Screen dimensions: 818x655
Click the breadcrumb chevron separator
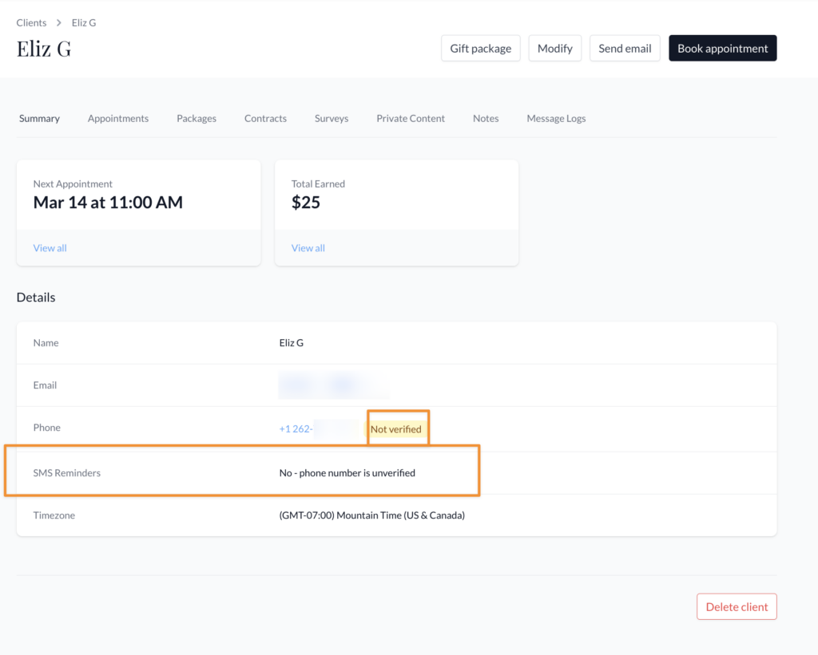[59, 23]
